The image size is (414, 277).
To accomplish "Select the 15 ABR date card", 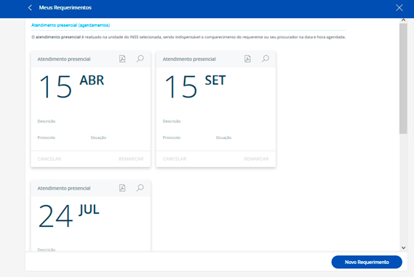I will click(90, 109).
